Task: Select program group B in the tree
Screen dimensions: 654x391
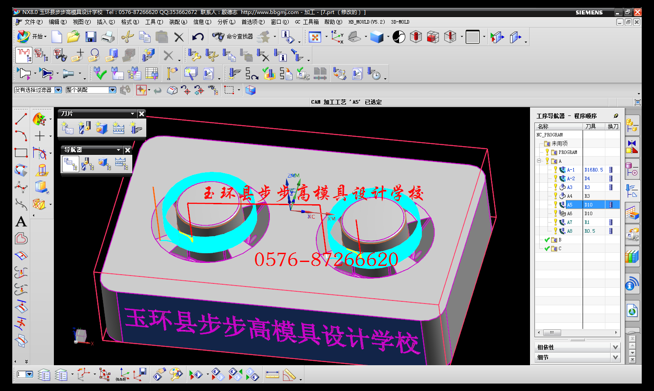Action: tap(560, 240)
